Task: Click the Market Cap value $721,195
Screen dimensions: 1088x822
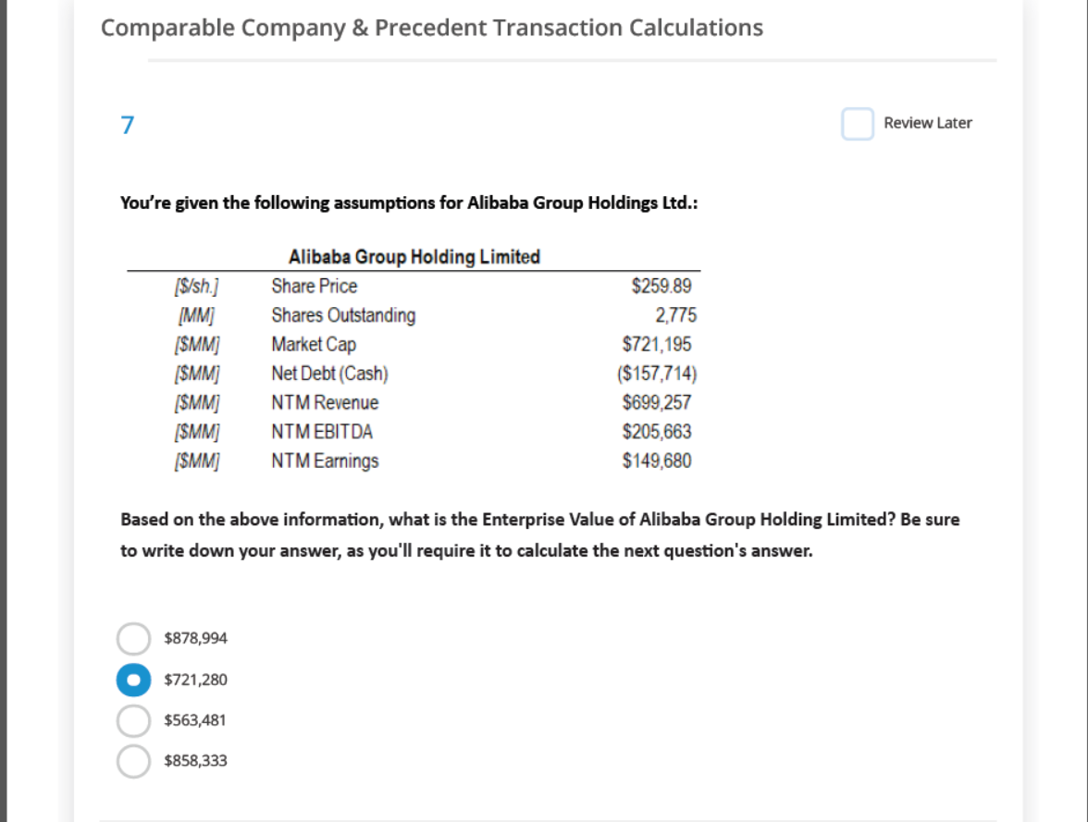Action: [x=657, y=344]
